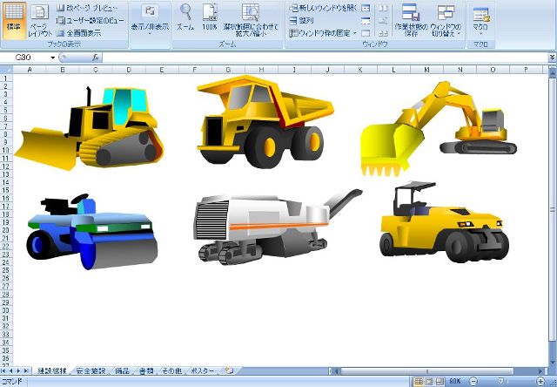Click the select-all corner box

click(6, 70)
